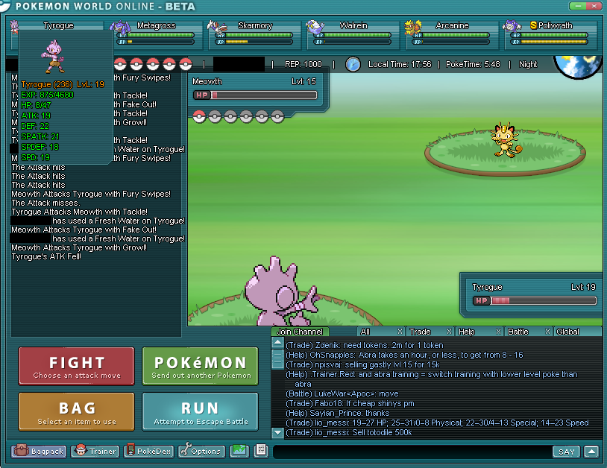Click the shiny S badge beside Poliwrath
Screen dimensions: 607x468
click(533, 25)
